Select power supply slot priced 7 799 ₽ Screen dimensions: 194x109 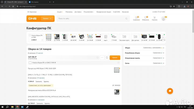click(114, 38)
